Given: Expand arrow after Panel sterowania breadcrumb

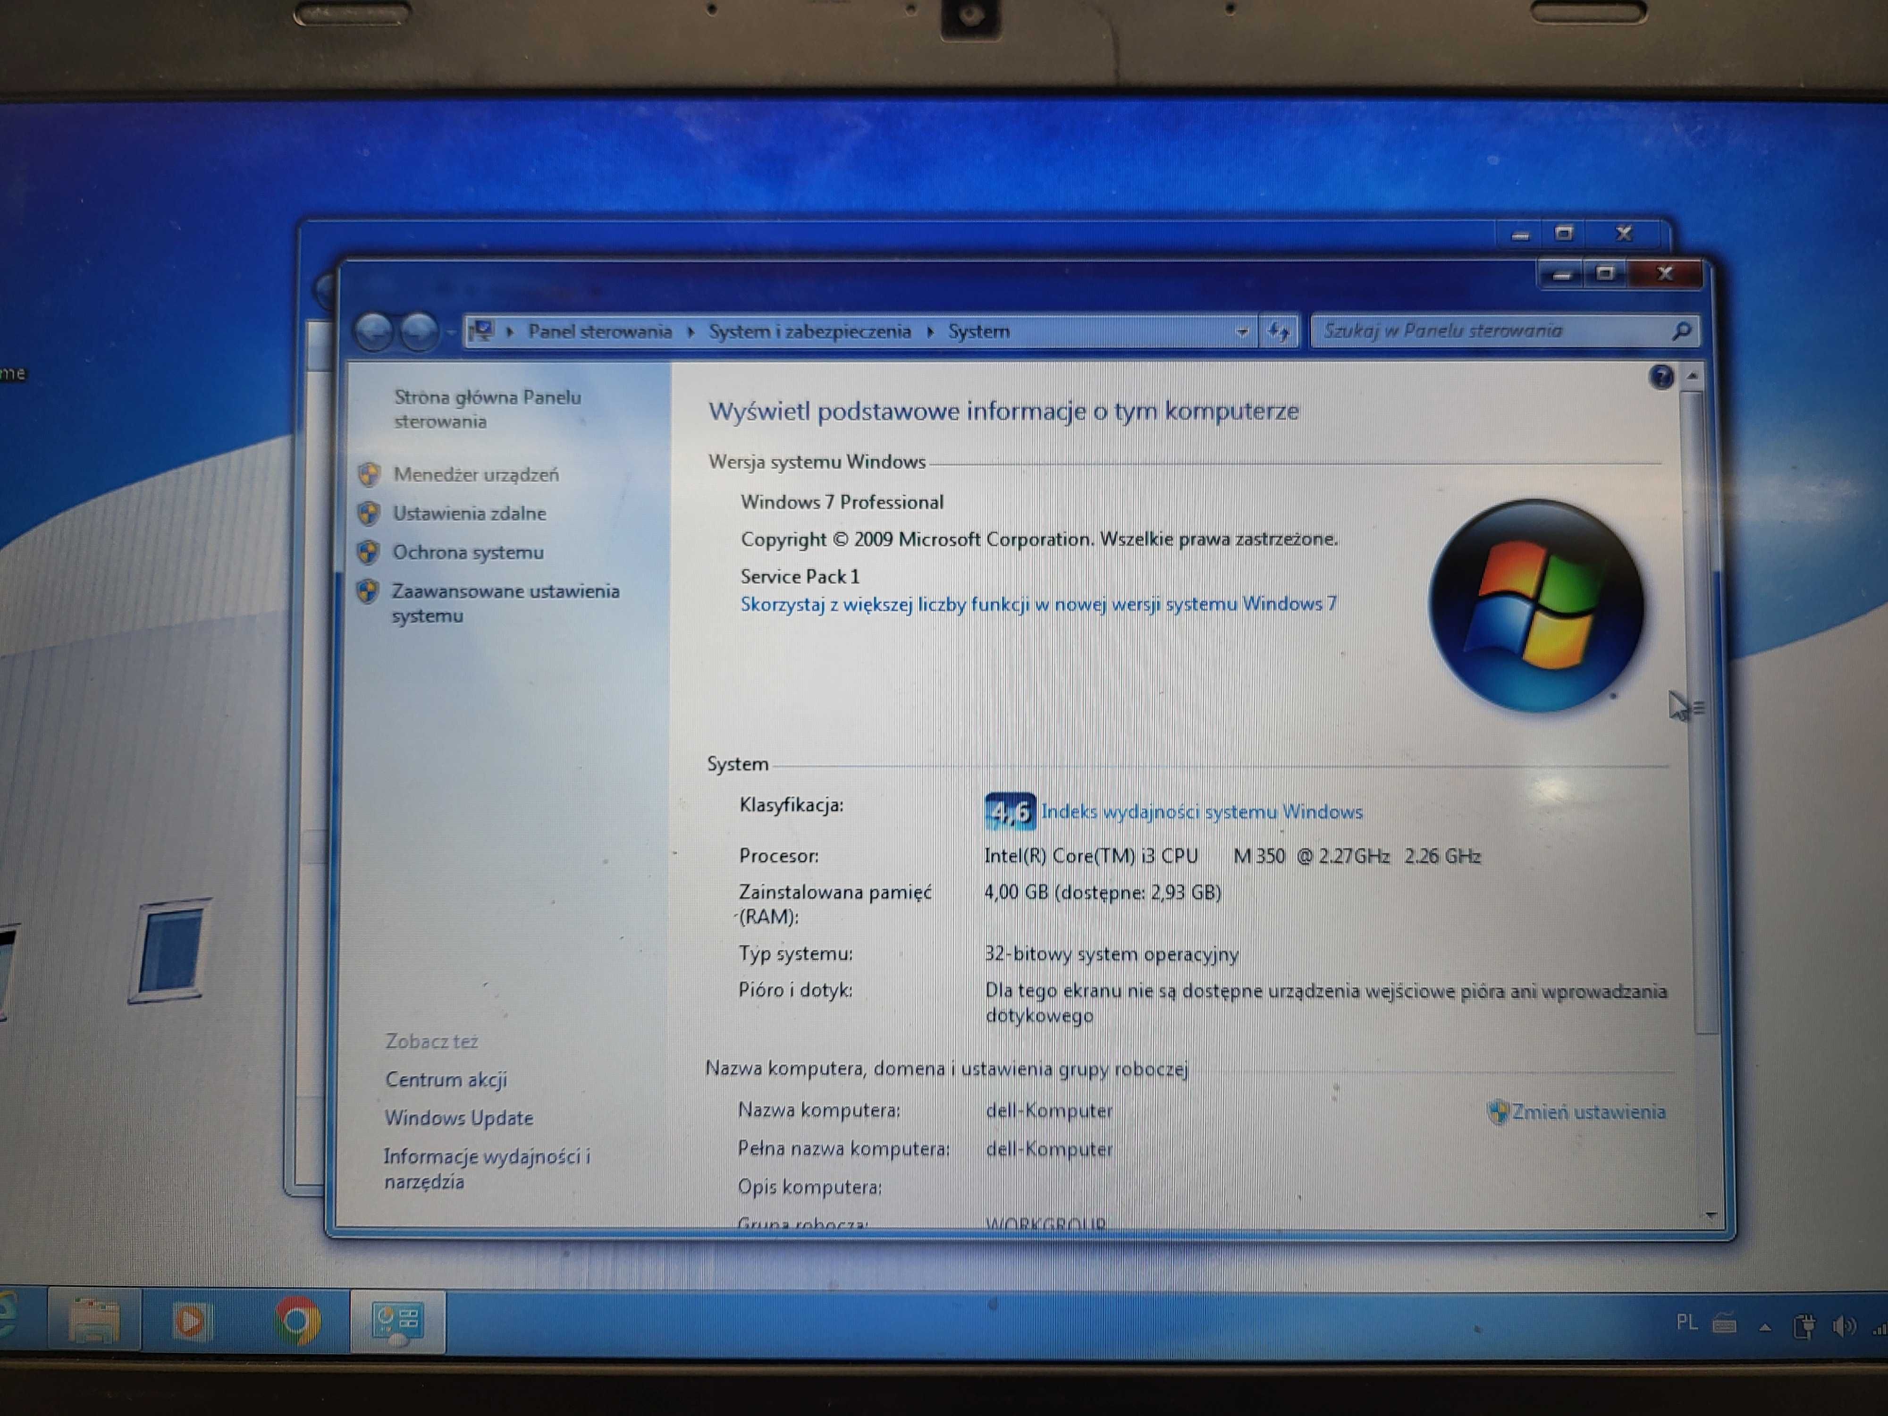Looking at the screenshot, I should pos(691,331).
